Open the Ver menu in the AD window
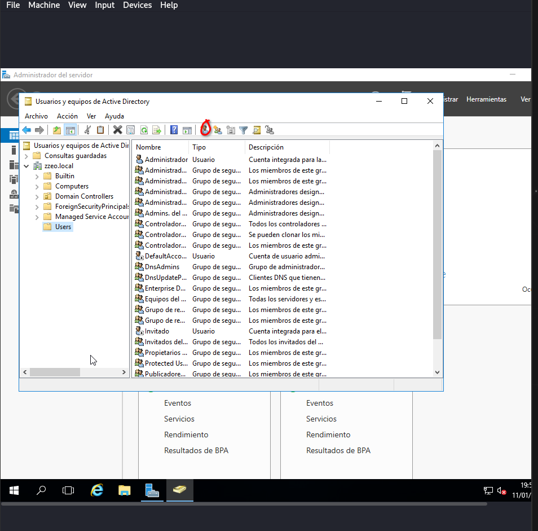Screen dimensions: 538x531 coord(91,116)
